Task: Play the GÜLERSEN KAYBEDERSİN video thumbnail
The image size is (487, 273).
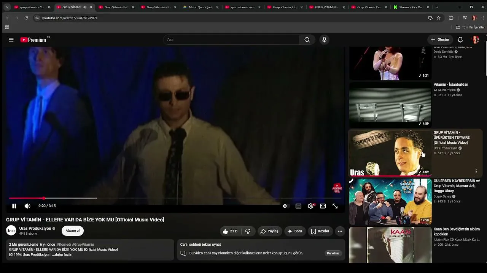Action: coord(390,201)
